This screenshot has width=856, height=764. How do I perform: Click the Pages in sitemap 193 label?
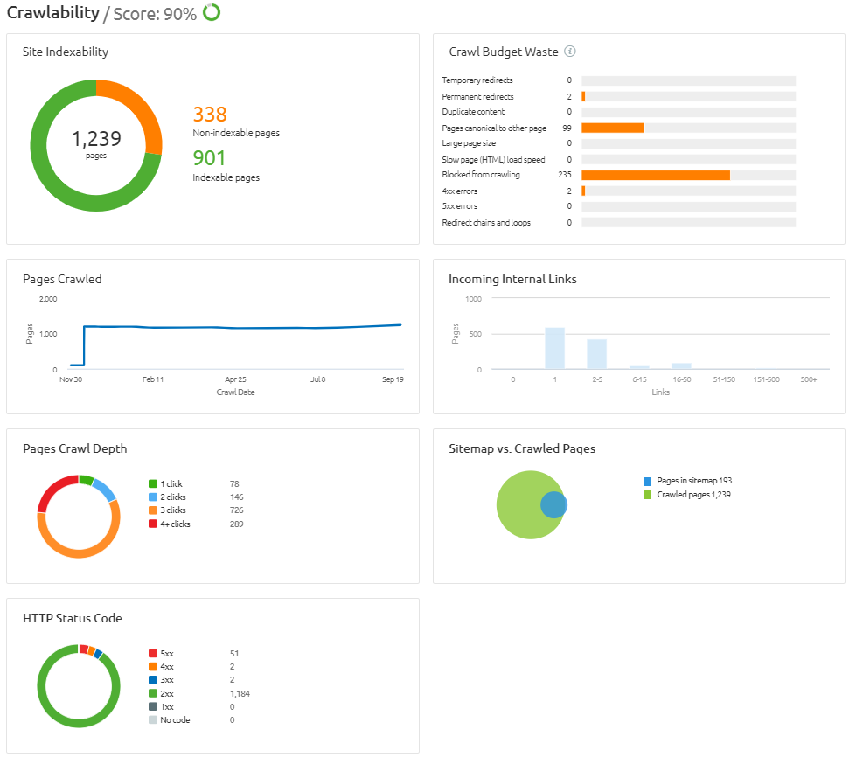point(694,481)
